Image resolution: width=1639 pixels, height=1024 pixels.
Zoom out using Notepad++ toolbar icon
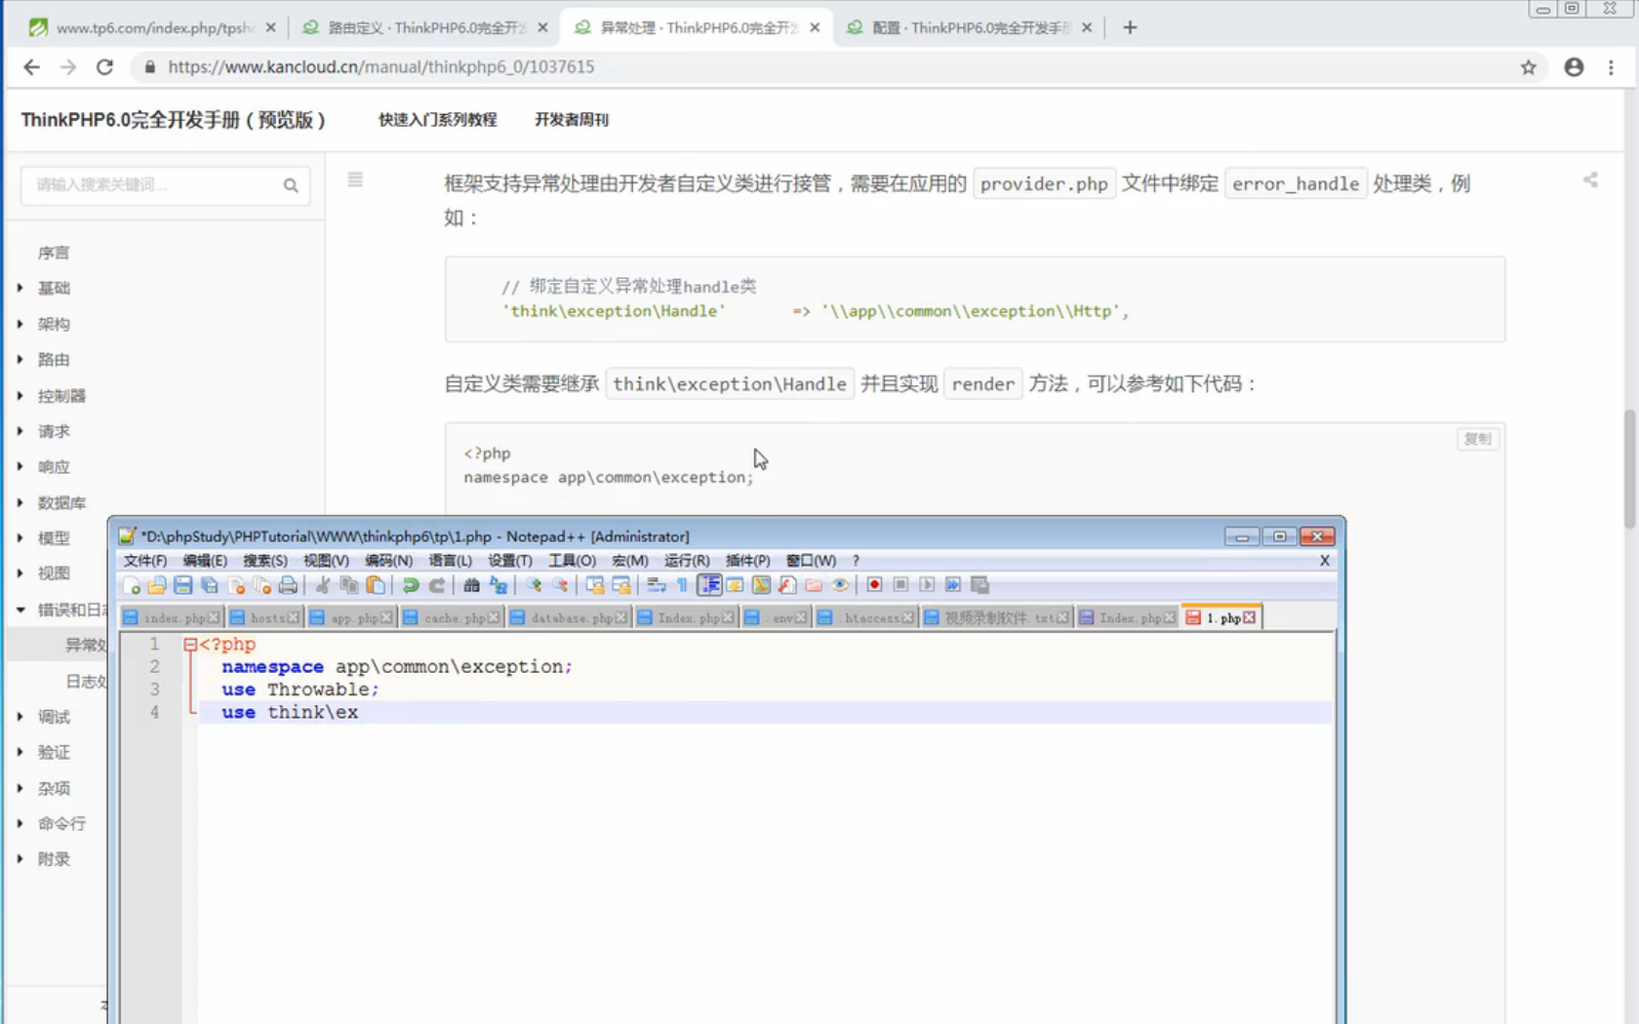560,585
